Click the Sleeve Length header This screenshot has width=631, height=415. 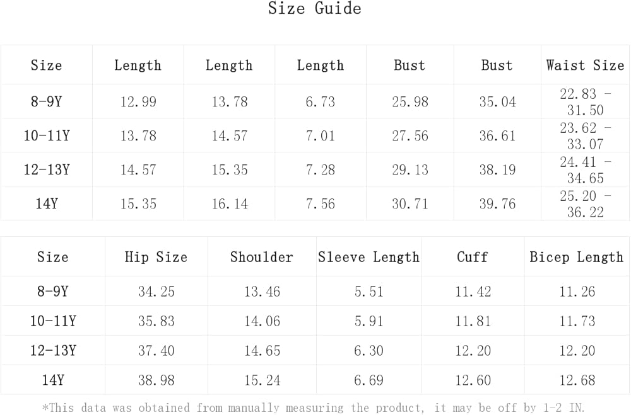369,257
